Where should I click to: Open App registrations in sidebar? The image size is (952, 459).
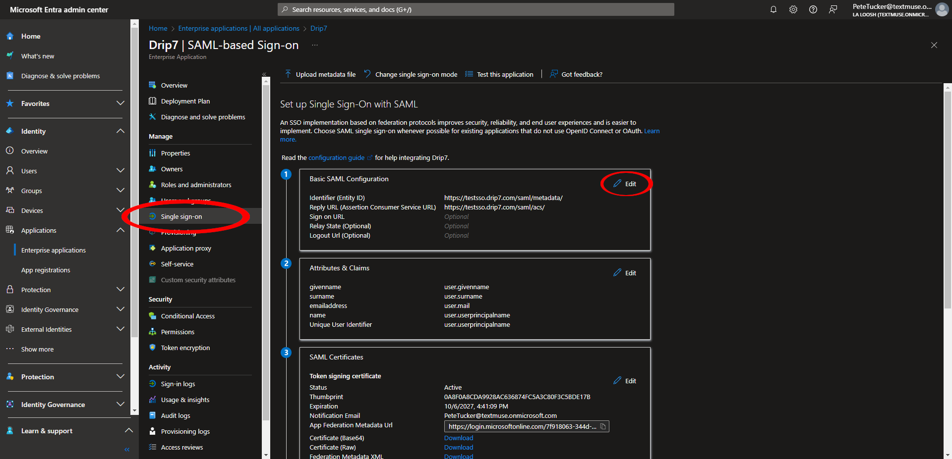click(x=46, y=270)
